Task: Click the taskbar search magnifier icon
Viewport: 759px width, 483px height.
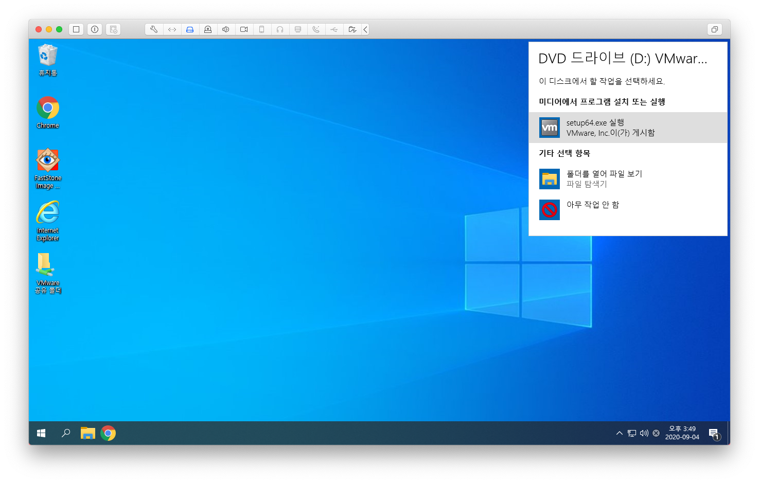Action: (x=66, y=433)
